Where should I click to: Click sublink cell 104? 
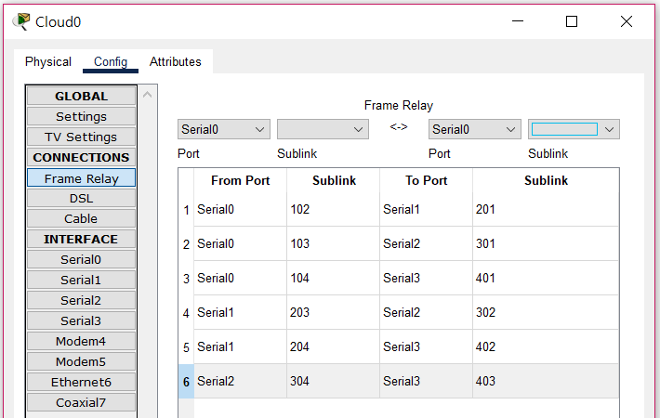334,279
